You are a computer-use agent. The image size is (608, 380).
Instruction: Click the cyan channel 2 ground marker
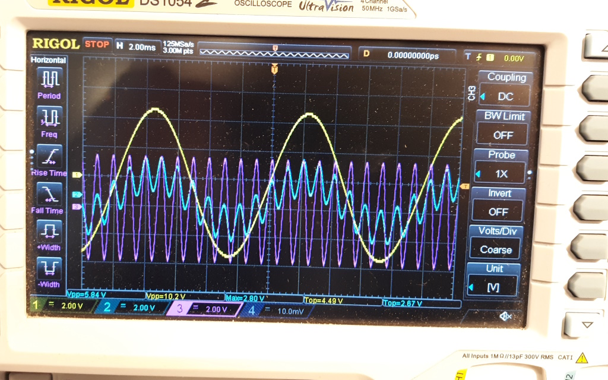coord(77,194)
